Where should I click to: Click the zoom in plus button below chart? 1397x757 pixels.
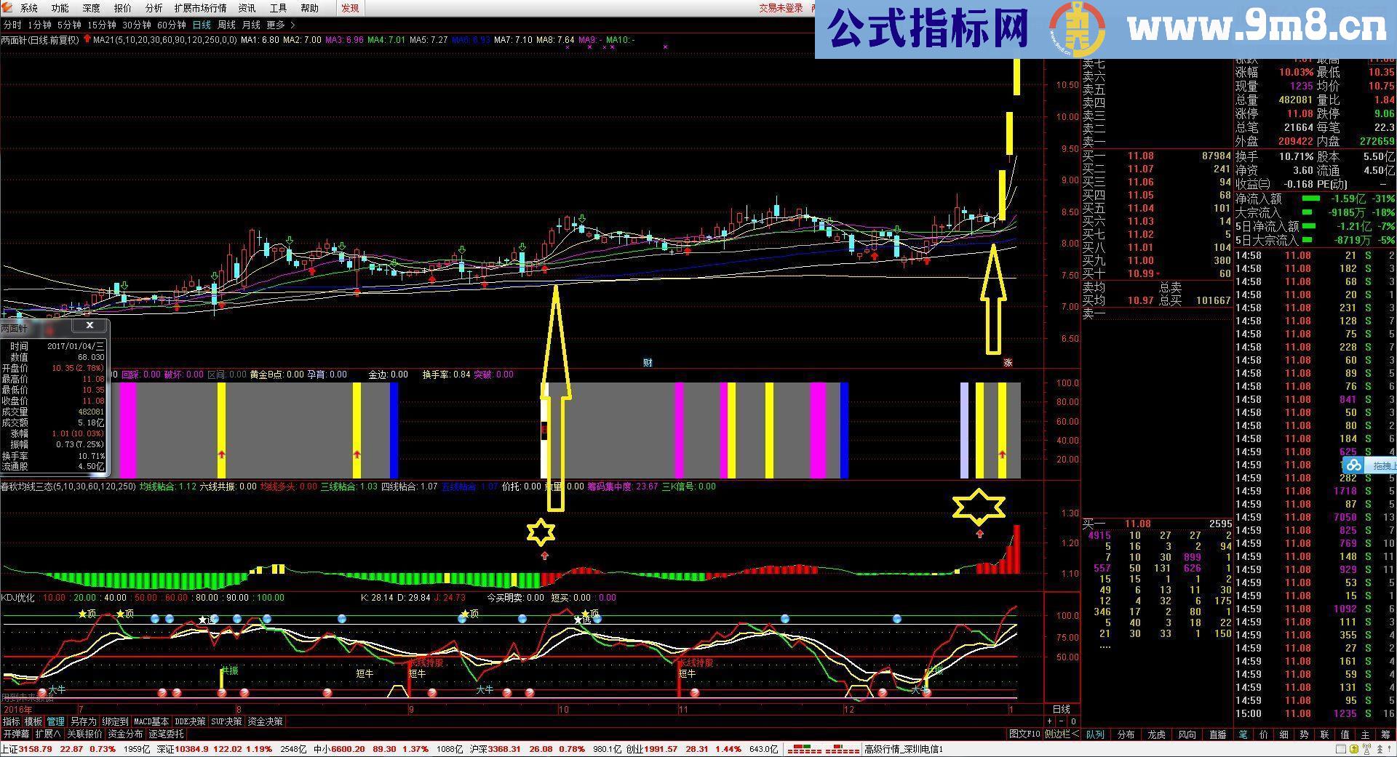tap(1049, 721)
